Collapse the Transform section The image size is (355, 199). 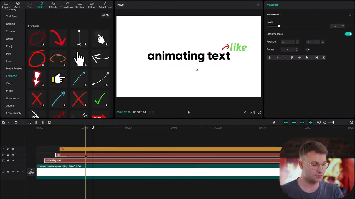pyautogui.click(x=280, y=15)
